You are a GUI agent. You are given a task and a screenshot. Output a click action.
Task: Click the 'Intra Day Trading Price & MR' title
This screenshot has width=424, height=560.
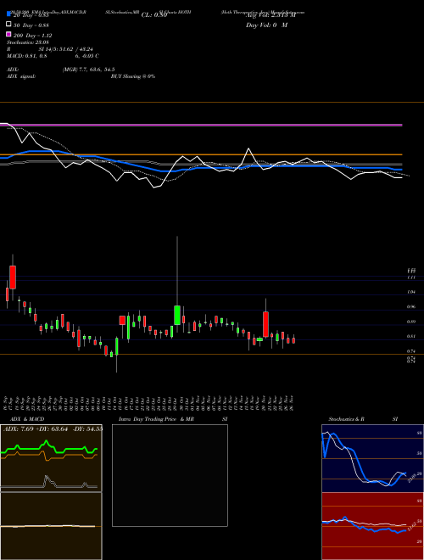(x=156, y=419)
